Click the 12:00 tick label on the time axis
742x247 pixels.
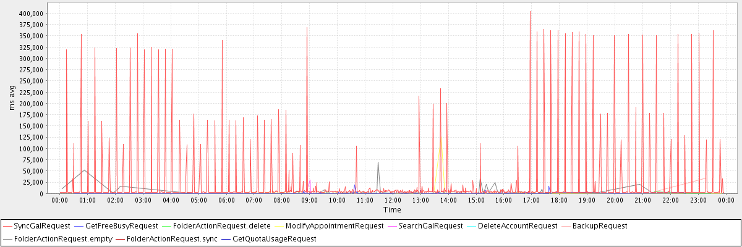tap(393, 200)
